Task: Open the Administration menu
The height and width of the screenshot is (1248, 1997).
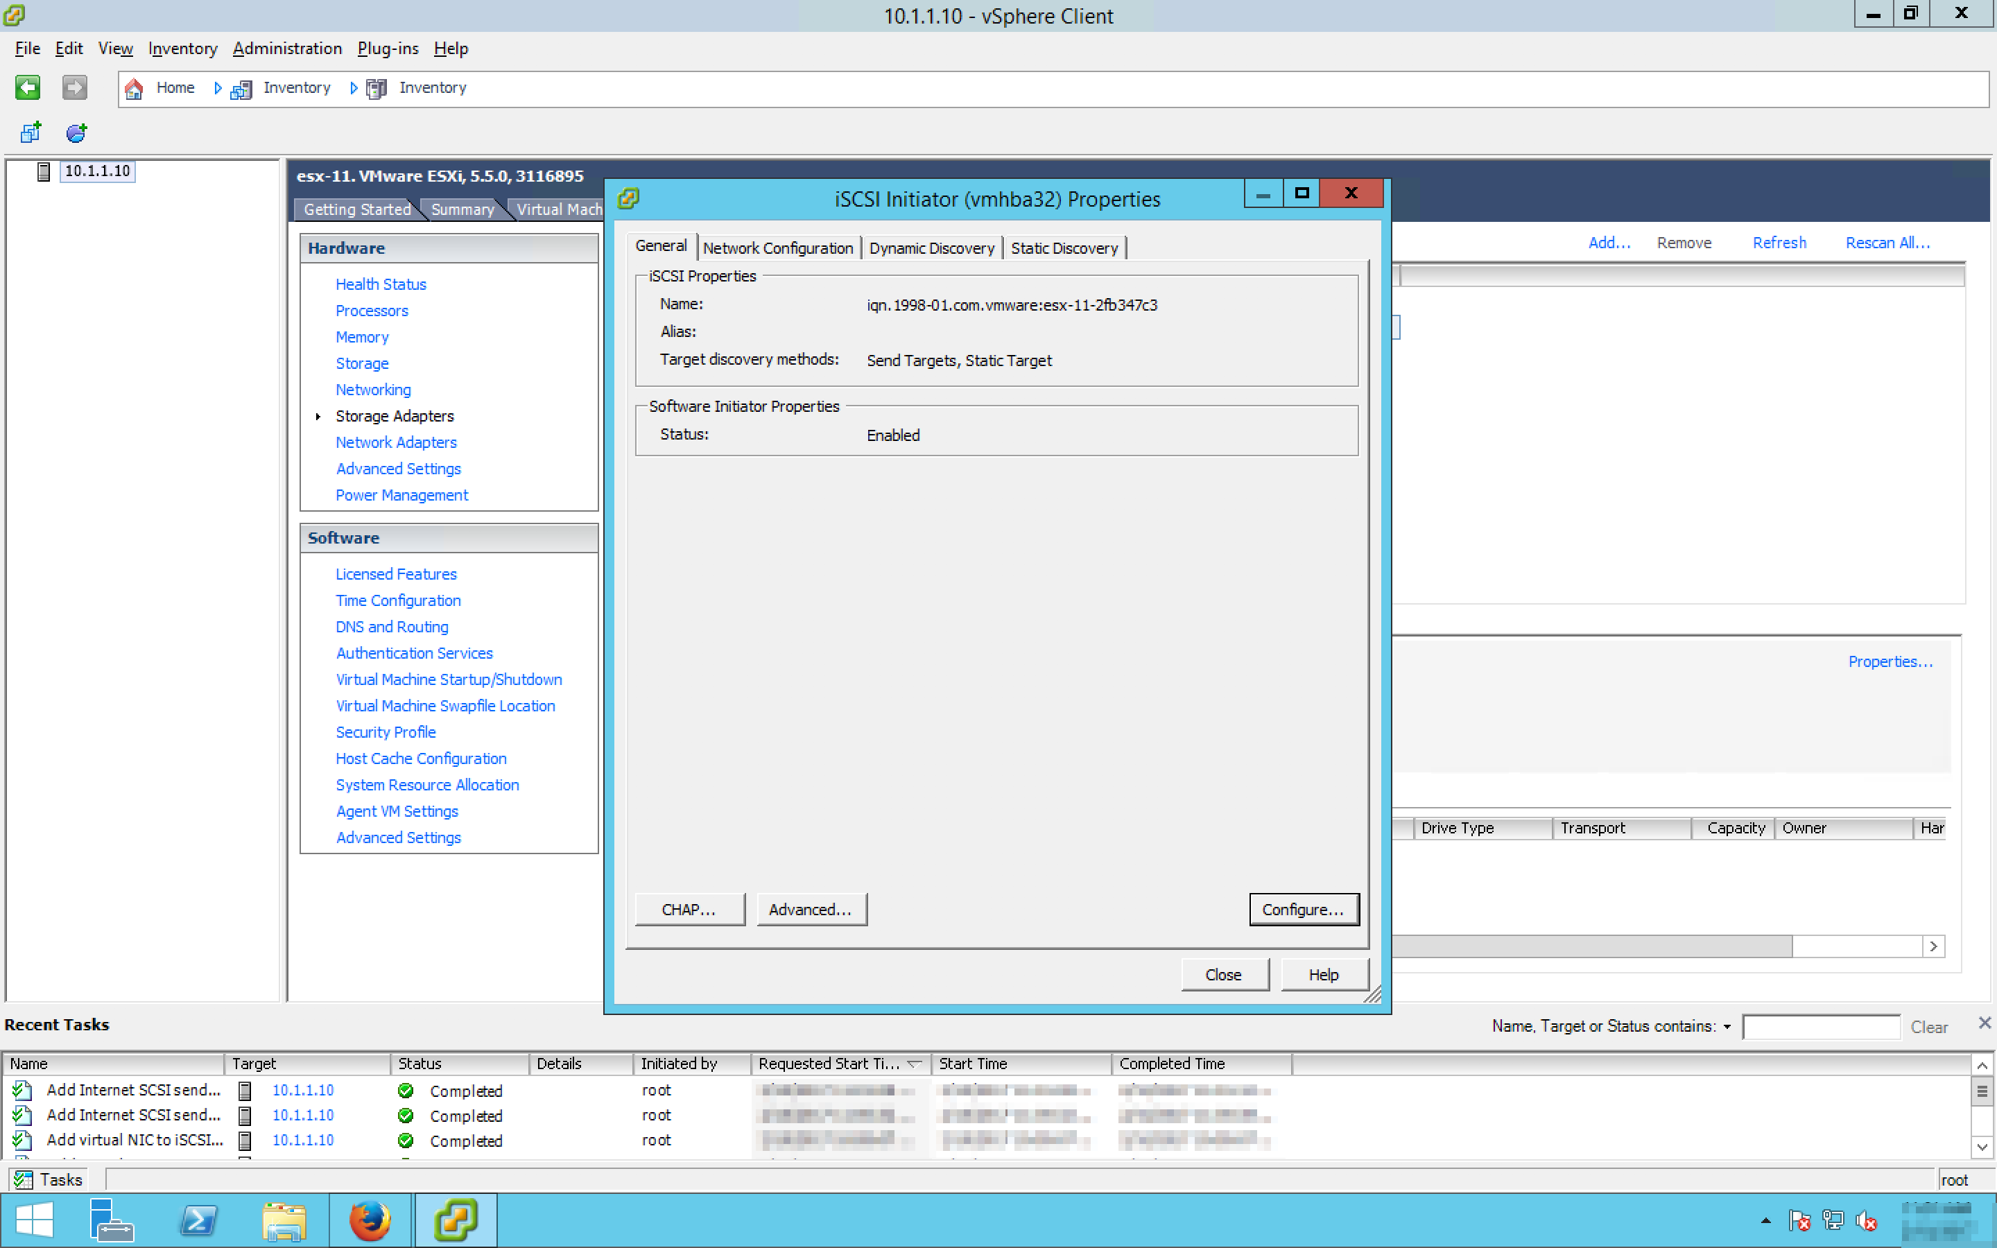Action: pos(286,49)
